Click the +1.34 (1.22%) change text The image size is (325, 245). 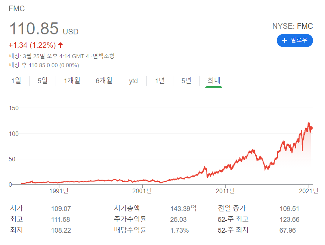pyautogui.click(x=32, y=45)
